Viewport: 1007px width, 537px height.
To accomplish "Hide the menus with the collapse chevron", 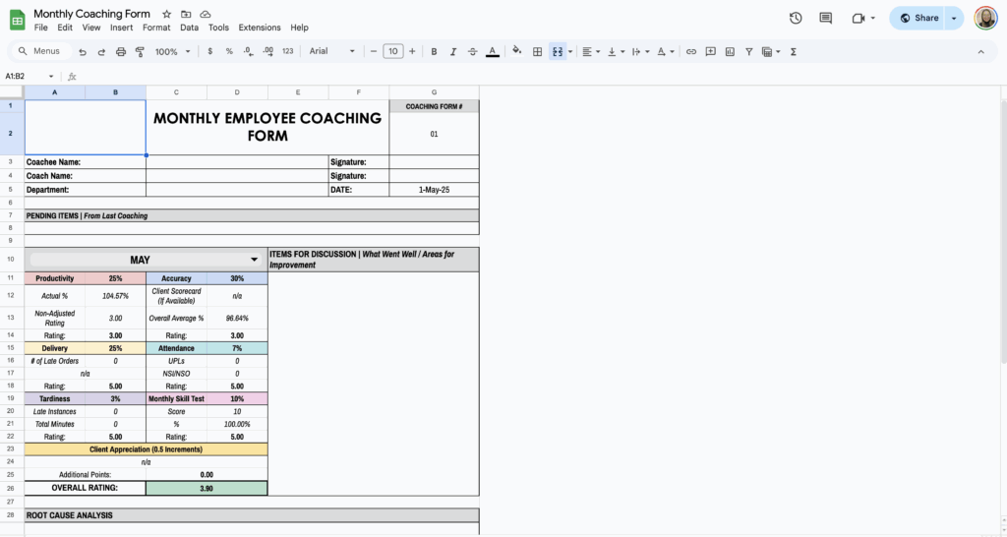I will 980,52.
